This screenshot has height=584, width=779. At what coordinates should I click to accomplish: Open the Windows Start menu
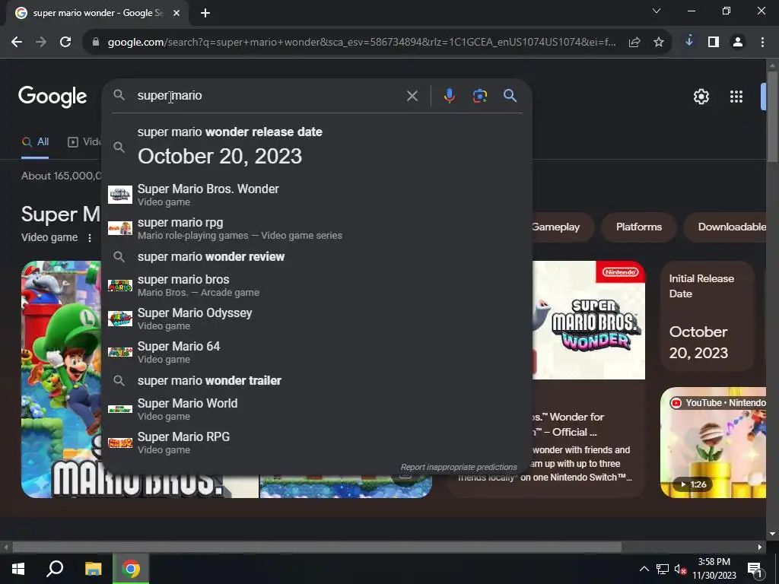(18, 569)
